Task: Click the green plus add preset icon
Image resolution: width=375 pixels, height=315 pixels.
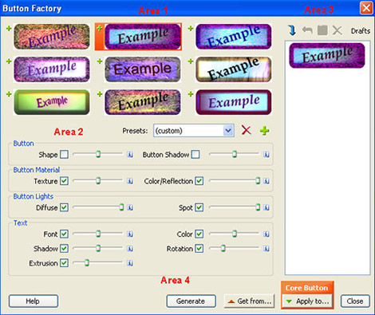Action: [264, 131]
